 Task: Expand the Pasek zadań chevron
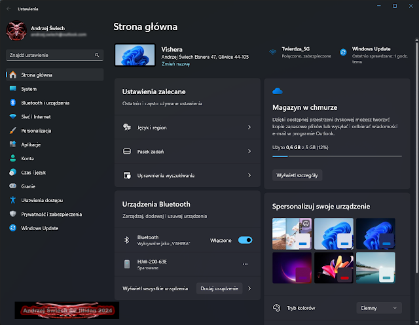(249, 151)
